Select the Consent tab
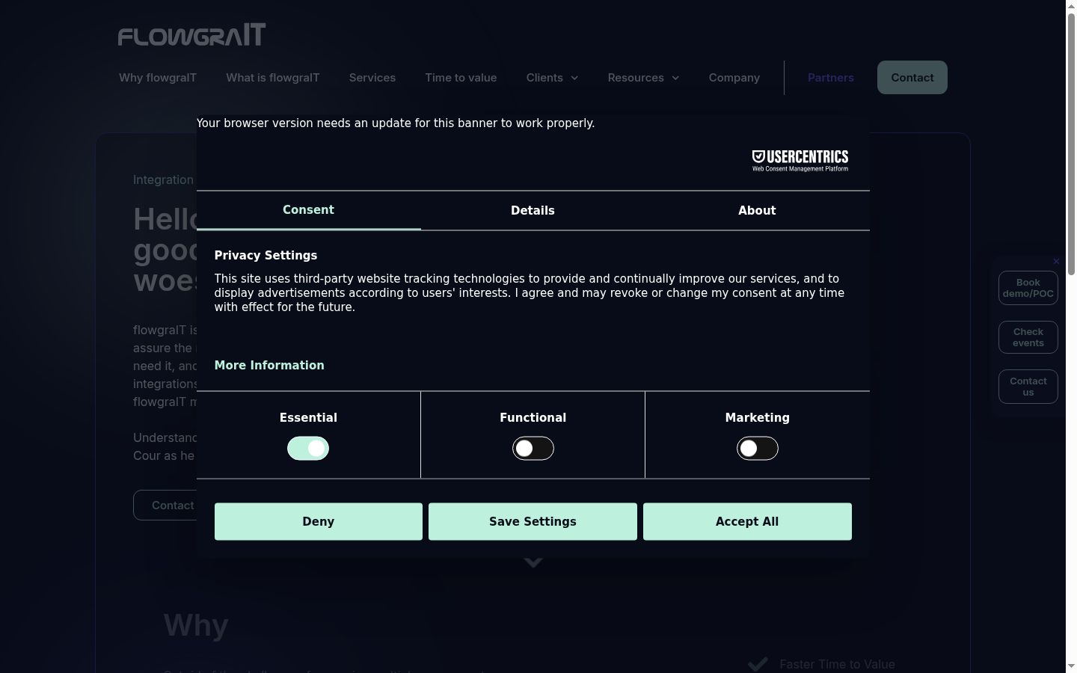Screen dimensions: 1077x673 [x=308, y=210]
